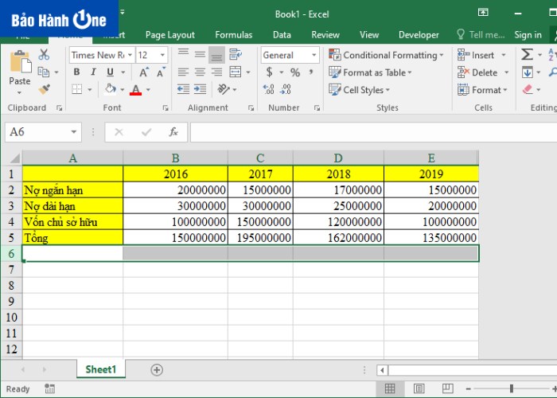Image resolution: width=557 pixels, height=398 pixels.
Task: Toggle Center horizontal alignment
Action: 200,72
